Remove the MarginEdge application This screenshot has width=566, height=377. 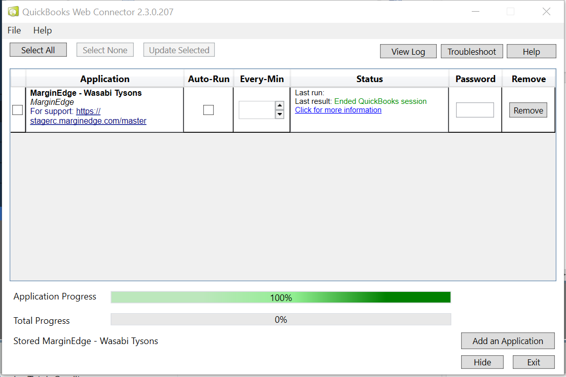tap(528, 110)
